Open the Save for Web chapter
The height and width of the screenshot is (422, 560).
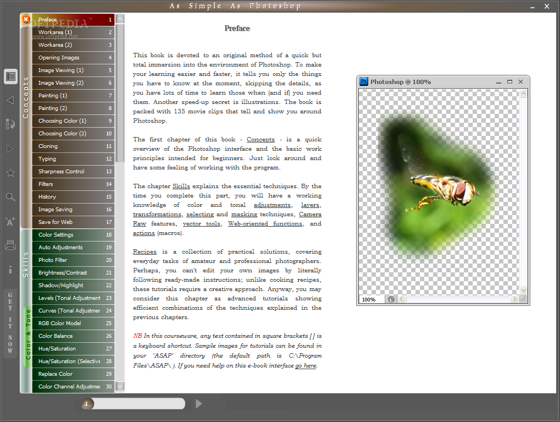(73, 222)
